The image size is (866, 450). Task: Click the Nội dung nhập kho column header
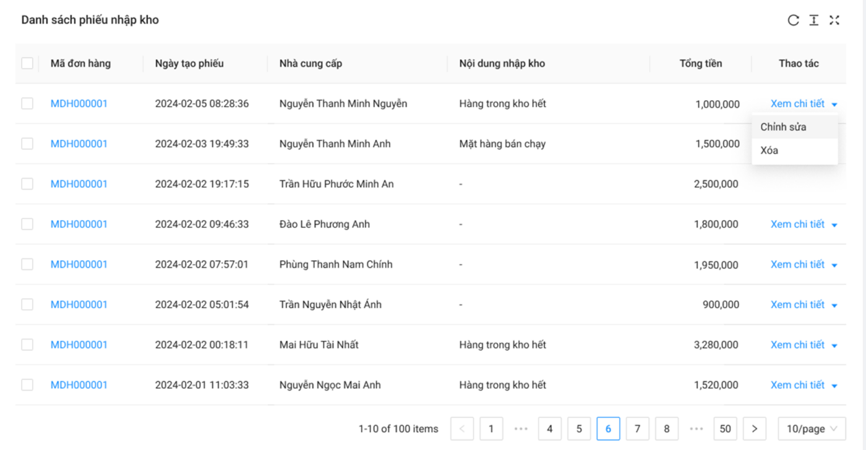pos(502,63)
